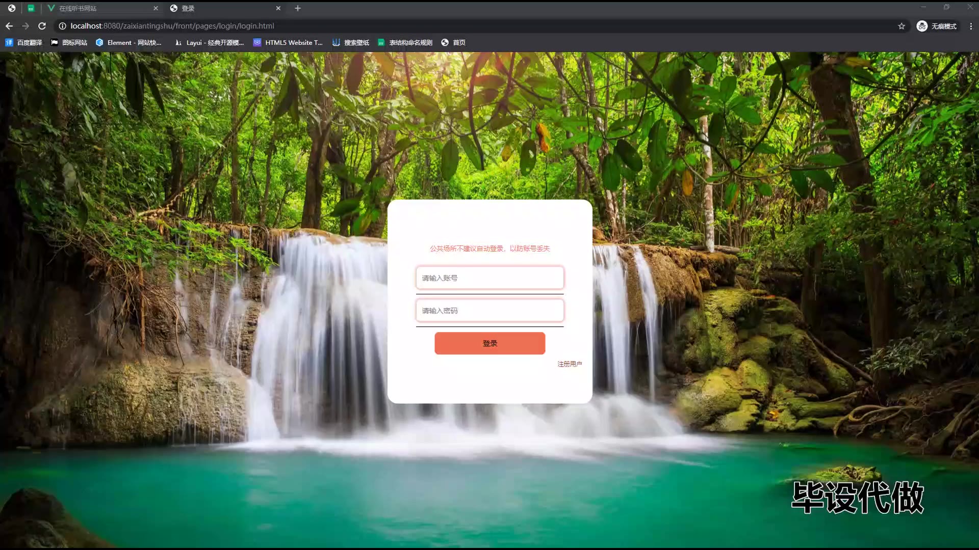Open the 搜索壁纸 bookmark
The width and height of the screenshot is (979, 550).
(351, 42)
